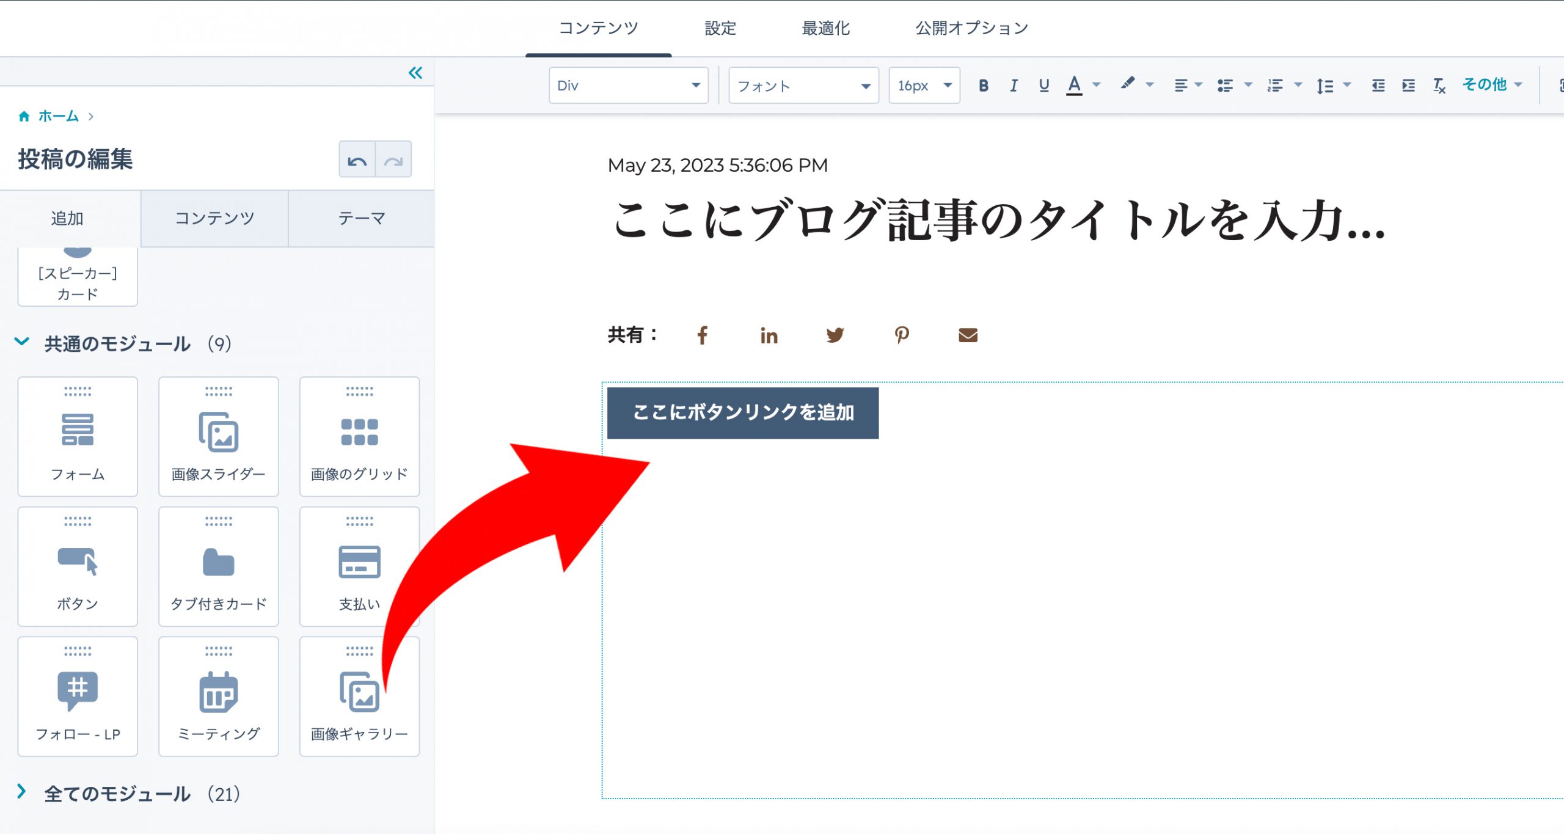Screen dimensions: 1564x834
Task: Open the その他 more options menu
Action: pyautogui.click(x=1491, y=85)
